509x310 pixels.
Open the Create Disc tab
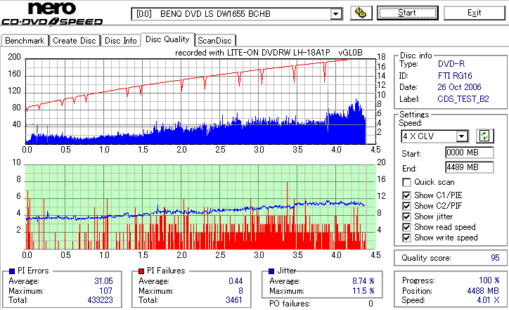pyautogui.click(x=75, y=41)
